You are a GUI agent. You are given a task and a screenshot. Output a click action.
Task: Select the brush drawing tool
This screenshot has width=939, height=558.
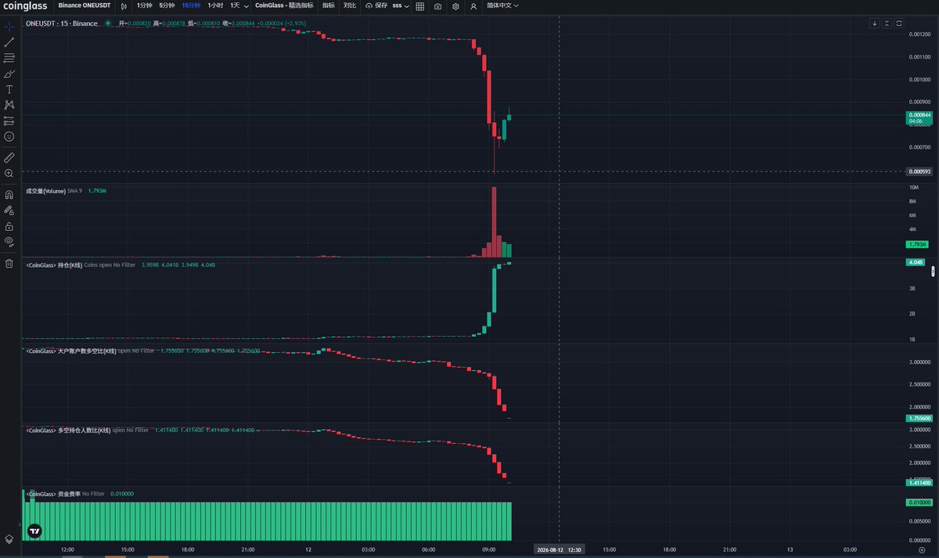click(x=9, y=74)
